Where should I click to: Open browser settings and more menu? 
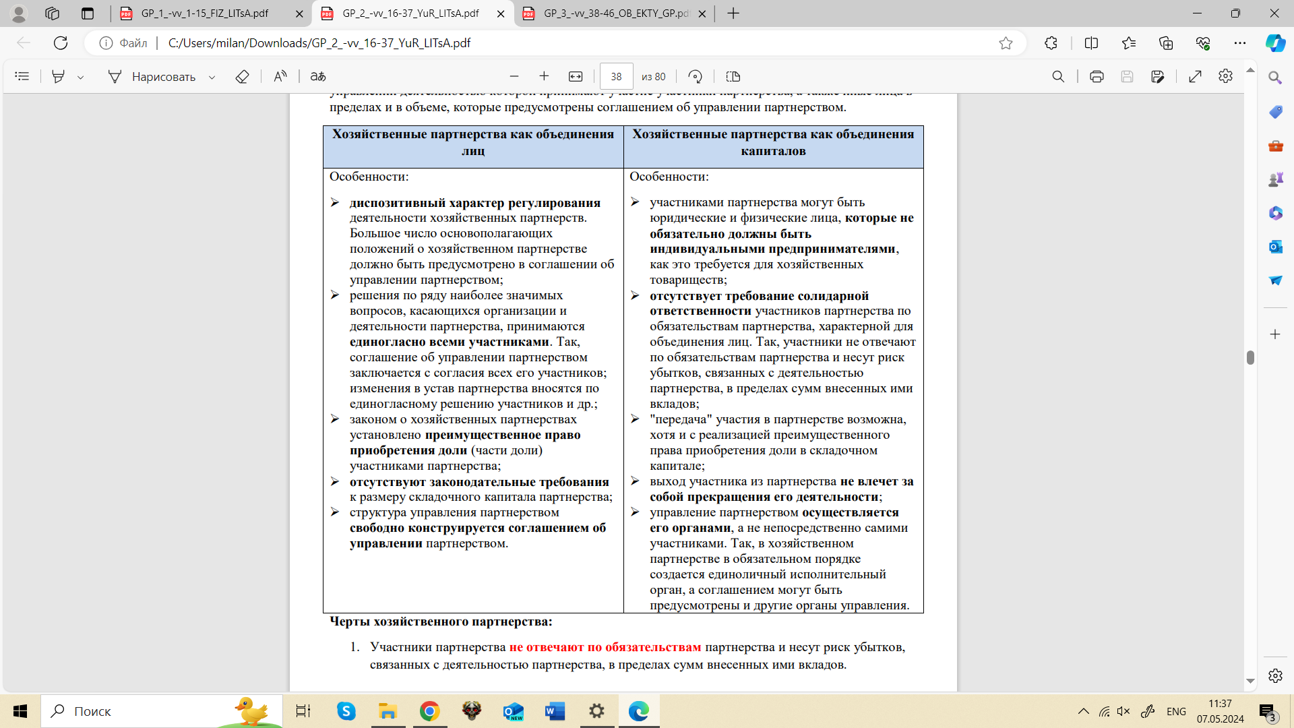click(x=1240, y=43)
